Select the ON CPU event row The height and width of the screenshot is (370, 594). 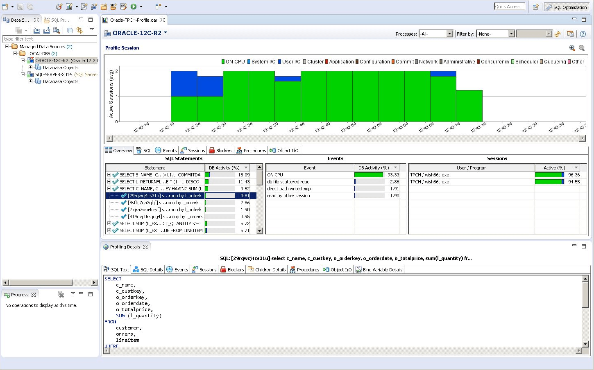[333, 175]
